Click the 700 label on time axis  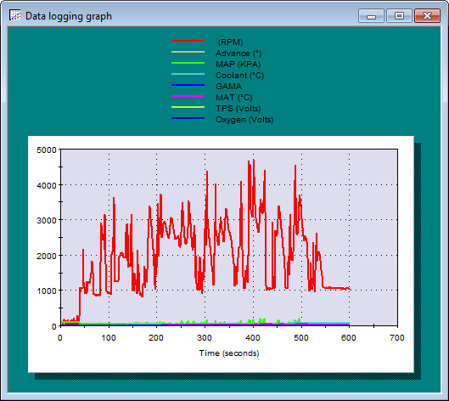coord(397,338)
